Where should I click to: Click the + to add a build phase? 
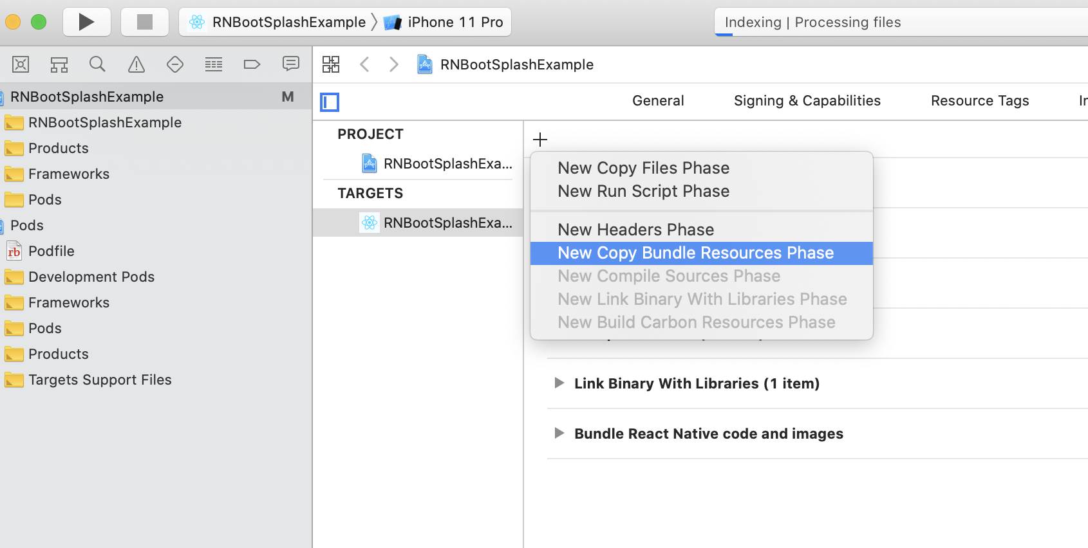point(540,139)
